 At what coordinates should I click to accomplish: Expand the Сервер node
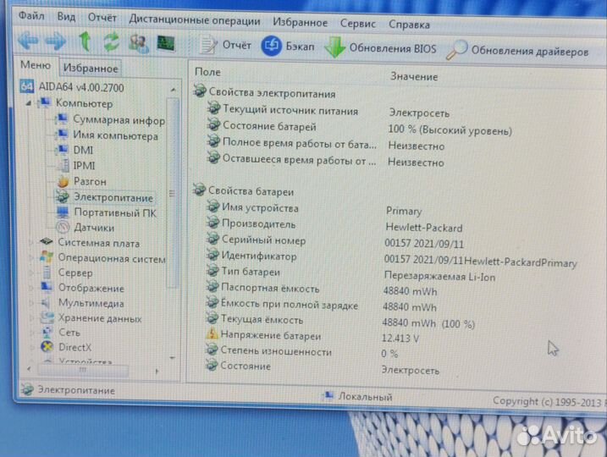(x=31, y=273)
